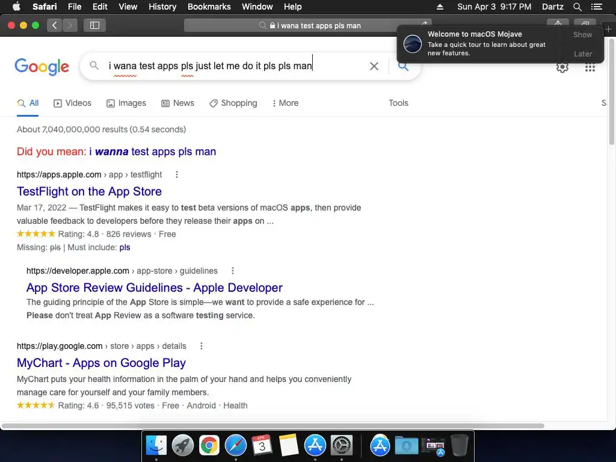Click the suggested 'i wanna test apps pls man' link
This screenshot has width=616, height=462.
pyautogui.click(x=152, y=152)
